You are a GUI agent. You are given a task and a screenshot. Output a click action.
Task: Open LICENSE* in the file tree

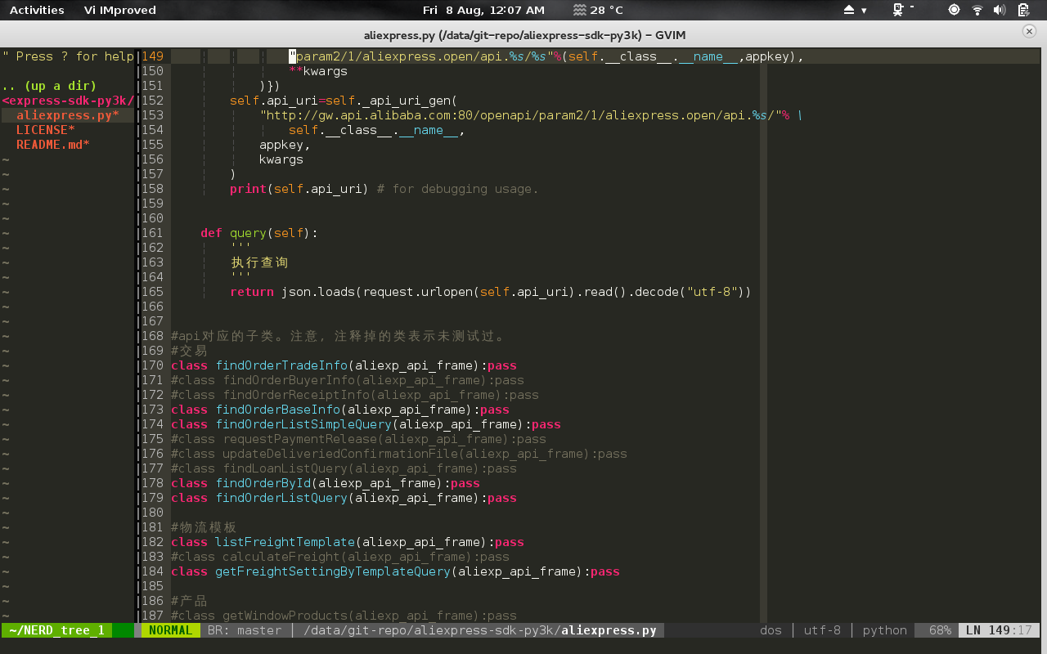[45, 130]
